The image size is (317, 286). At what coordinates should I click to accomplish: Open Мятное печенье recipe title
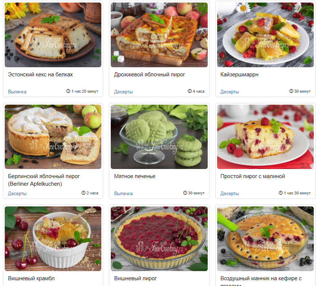point(135,176)
